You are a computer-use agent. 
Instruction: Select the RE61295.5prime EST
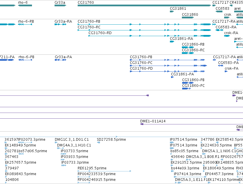(105, 171)
